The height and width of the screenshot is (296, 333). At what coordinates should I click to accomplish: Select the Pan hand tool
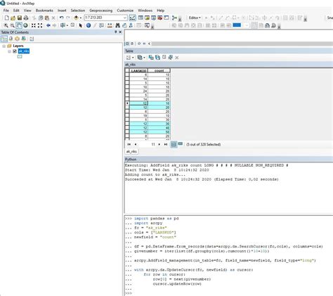click(19, 25)
